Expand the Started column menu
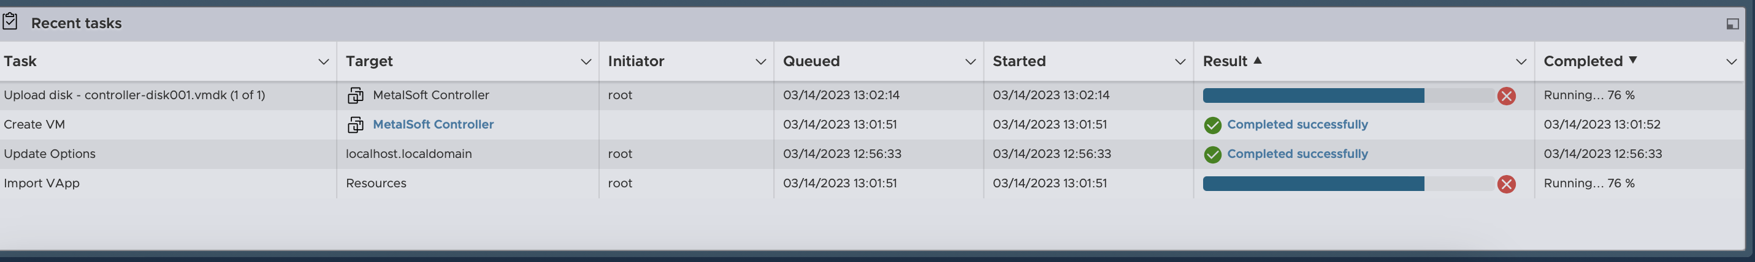This screenshot has height=262, width=1755. (1180, 62)
